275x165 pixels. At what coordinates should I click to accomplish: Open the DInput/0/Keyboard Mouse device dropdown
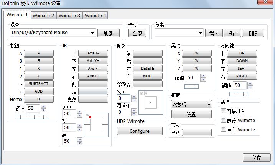(x=53, y=33)
